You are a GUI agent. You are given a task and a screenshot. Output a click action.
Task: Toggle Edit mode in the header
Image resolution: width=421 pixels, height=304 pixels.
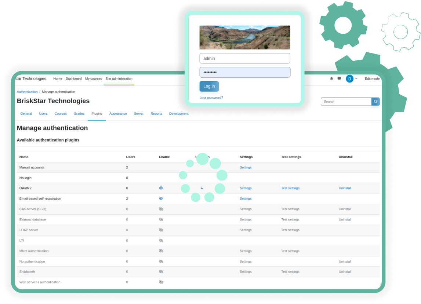coord(372,79)
